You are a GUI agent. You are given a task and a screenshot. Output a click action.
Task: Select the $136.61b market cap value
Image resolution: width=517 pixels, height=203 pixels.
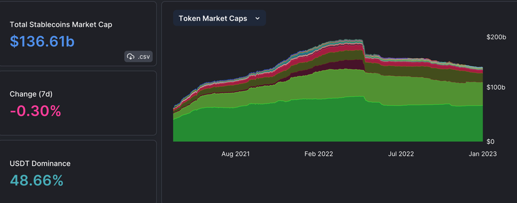(x=42, y=41)
